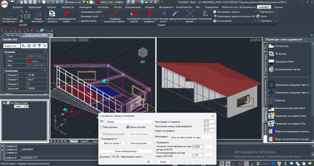Select level 1 0.00 tree item
Viewport: 314px width, 166px height.
tap(21, 106)
